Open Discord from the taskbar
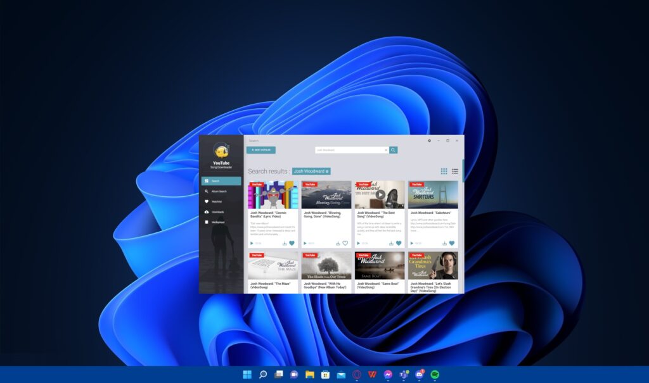 420,375
